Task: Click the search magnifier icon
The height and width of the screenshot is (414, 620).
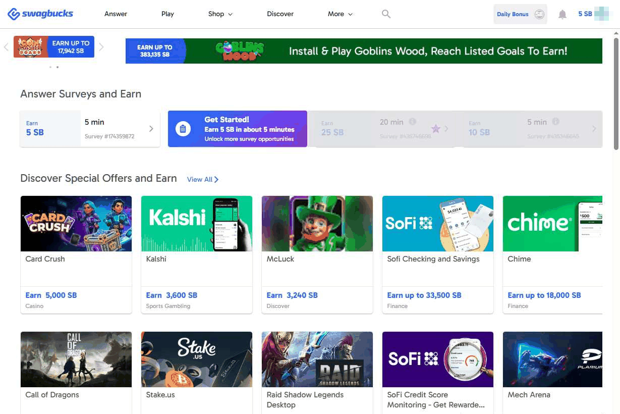Action: 386,14
